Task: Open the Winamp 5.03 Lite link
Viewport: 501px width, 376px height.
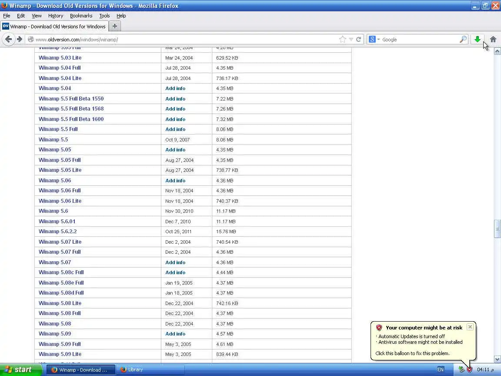Action: [60, 57]
